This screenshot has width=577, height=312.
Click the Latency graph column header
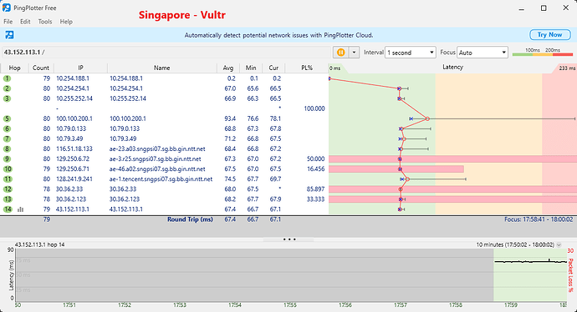point(452,68)
